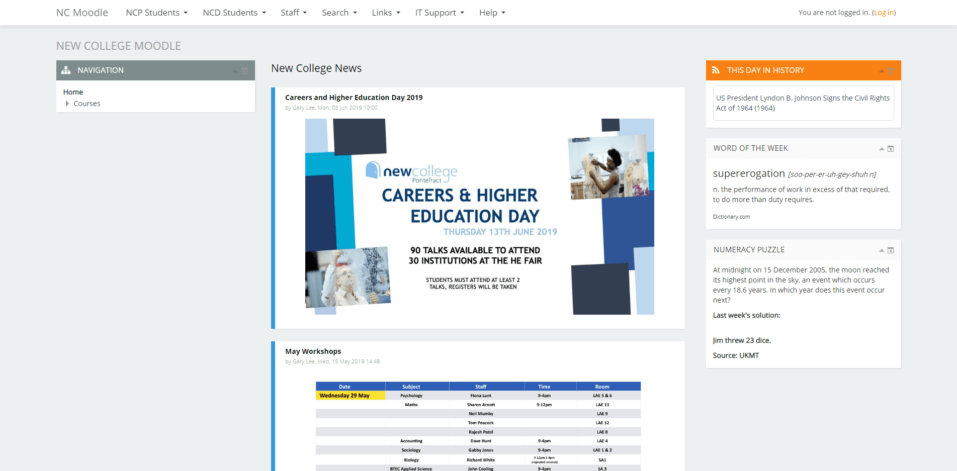Screen dimensions: 957x471
Task: Expand the Courses tree item
Action: 67,104
